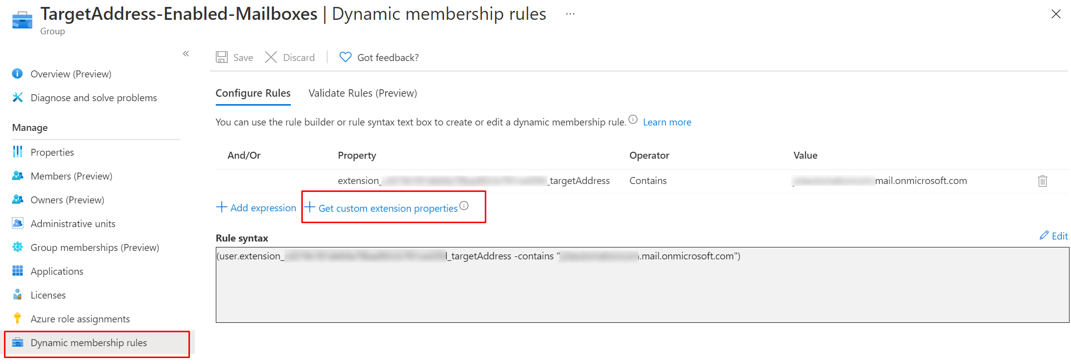Click the trash icon to delete the expression
The width and height of the screenshot is (1071, 364).
1042,181
